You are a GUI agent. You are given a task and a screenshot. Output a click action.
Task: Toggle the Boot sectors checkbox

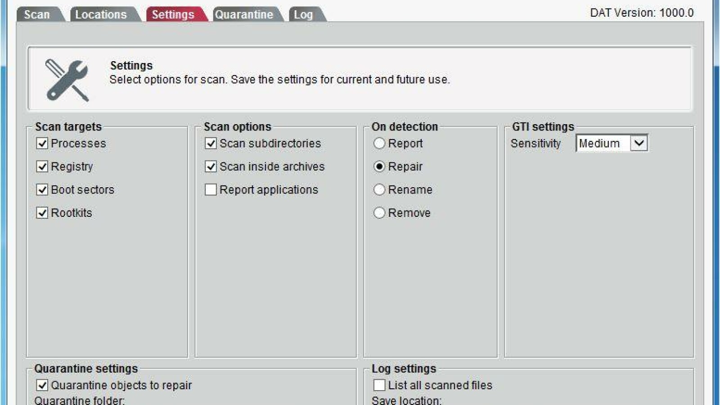[x=41, y=189]
